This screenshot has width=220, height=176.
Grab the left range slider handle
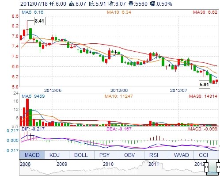click(x=206, y=167)
